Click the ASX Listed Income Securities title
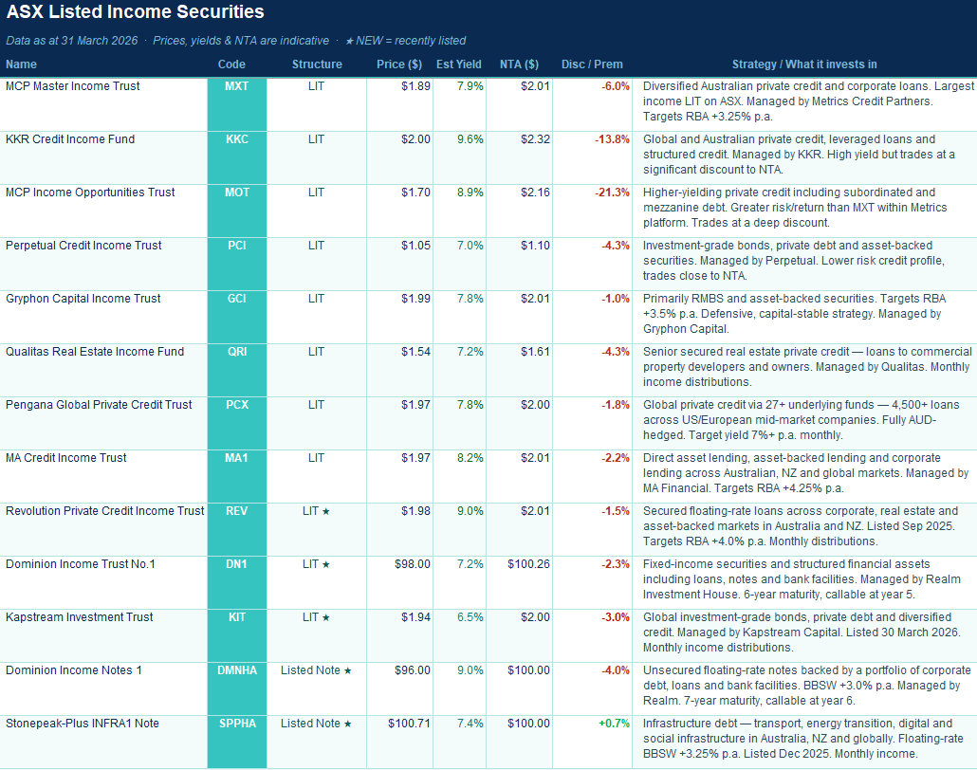 click(x=136, y=12)
